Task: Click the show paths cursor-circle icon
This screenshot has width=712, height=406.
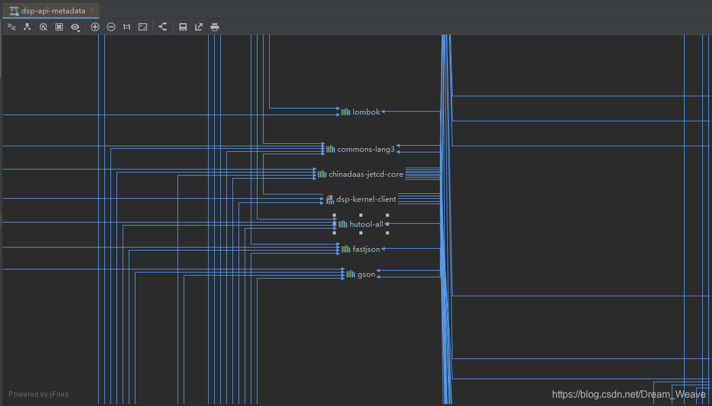Action: coord(43,27)
